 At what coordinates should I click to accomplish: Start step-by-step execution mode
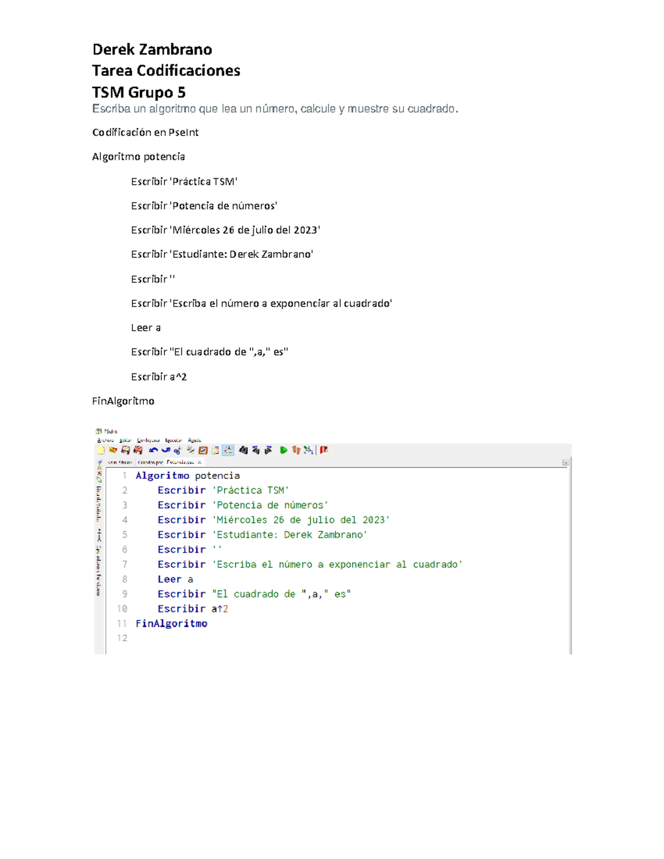click(295, 450)
